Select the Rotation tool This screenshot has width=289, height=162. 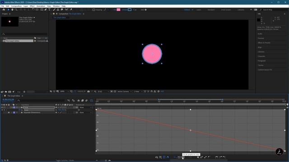tap(33, 9)
